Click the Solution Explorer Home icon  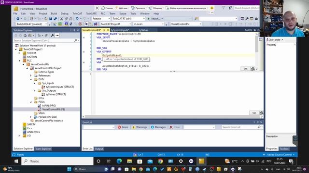[25, 36]
